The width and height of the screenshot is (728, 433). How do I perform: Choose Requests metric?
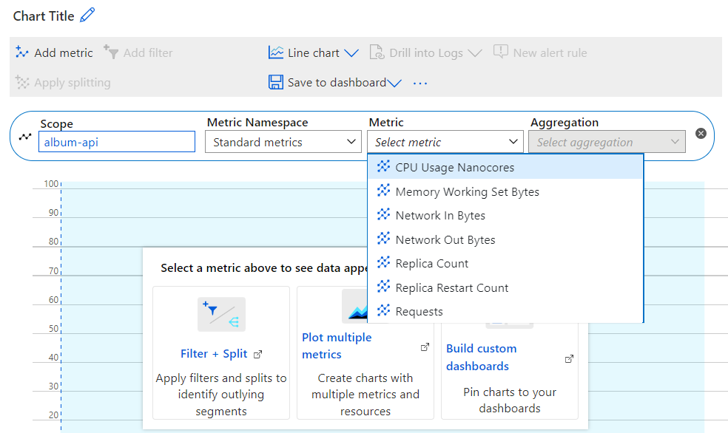pyautogui.click(x=505, y=311)
